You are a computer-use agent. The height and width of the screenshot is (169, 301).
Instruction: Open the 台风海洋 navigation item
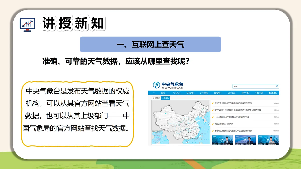217,93
